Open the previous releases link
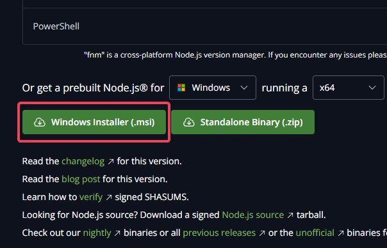Image resolution: width=387 pixels, height=248 pixels. 219,233
